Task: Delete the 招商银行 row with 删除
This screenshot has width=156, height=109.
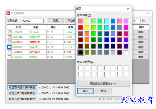Action: coord(141,47)
